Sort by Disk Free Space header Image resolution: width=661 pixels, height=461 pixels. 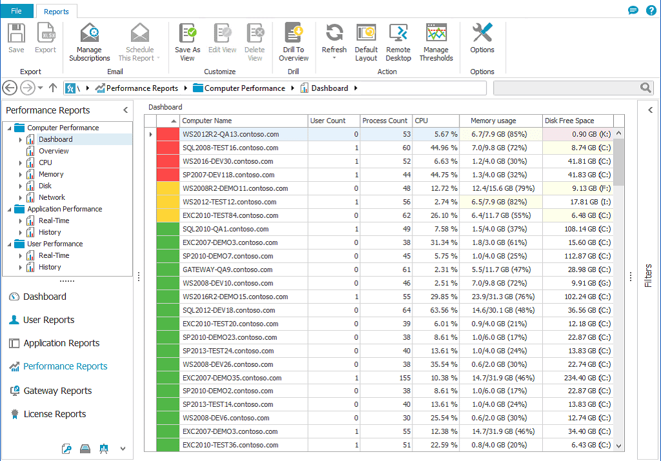click(x=578, y=121)
